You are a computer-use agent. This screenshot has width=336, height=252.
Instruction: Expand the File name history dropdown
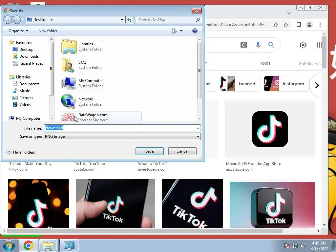pyautogui.click(x=198, y=128)
